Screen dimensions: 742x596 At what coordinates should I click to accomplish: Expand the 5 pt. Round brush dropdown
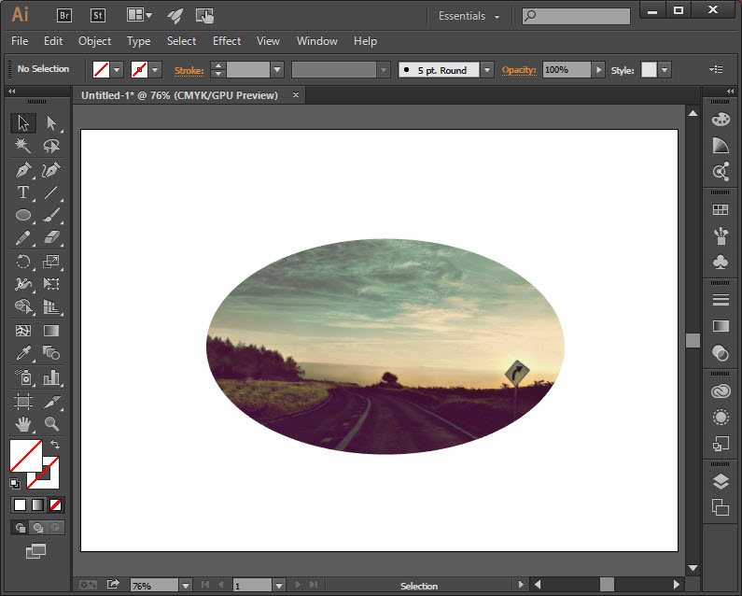(487, 70)
